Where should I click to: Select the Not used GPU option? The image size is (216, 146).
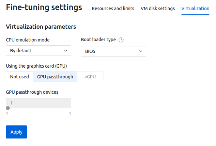[20, 77]
